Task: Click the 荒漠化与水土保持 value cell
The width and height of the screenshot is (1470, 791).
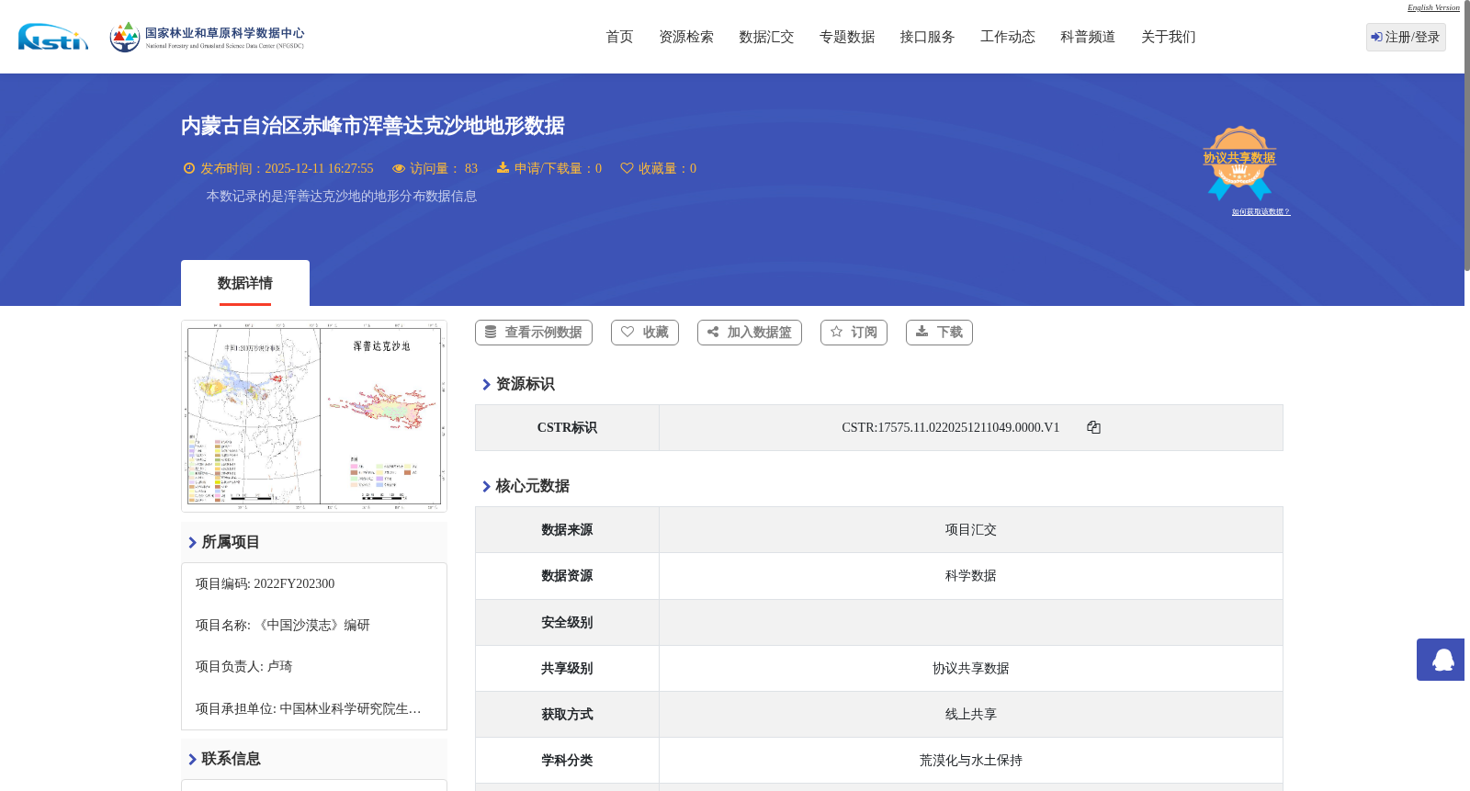Action: (x=971, y=761)
